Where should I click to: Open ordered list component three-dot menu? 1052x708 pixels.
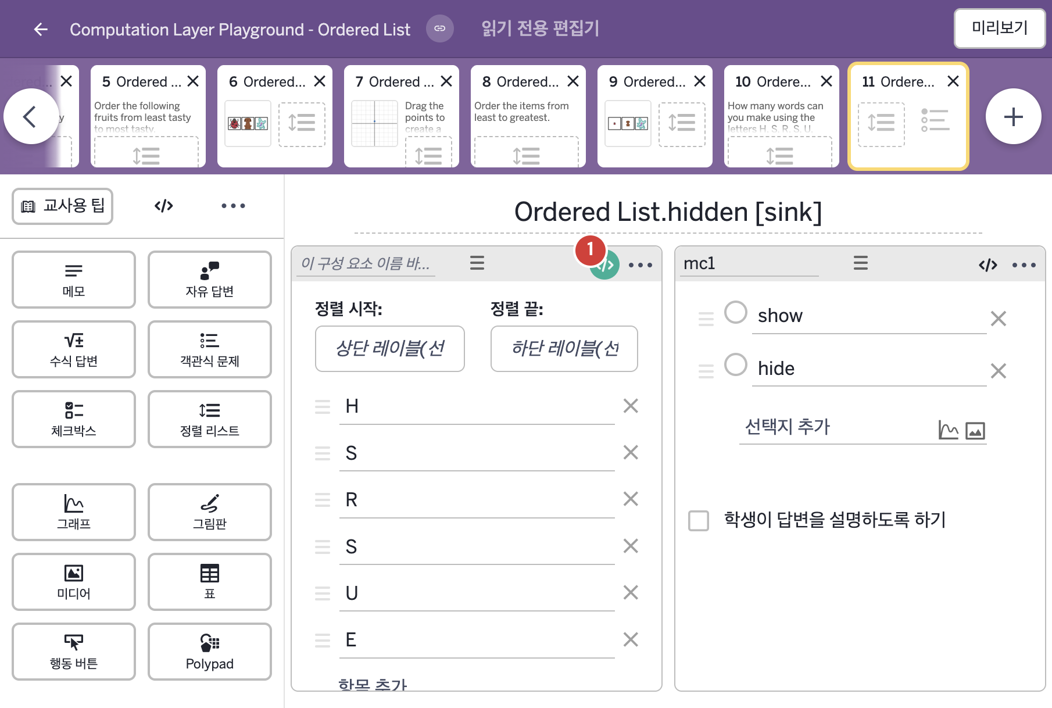(x=640, y=265)
